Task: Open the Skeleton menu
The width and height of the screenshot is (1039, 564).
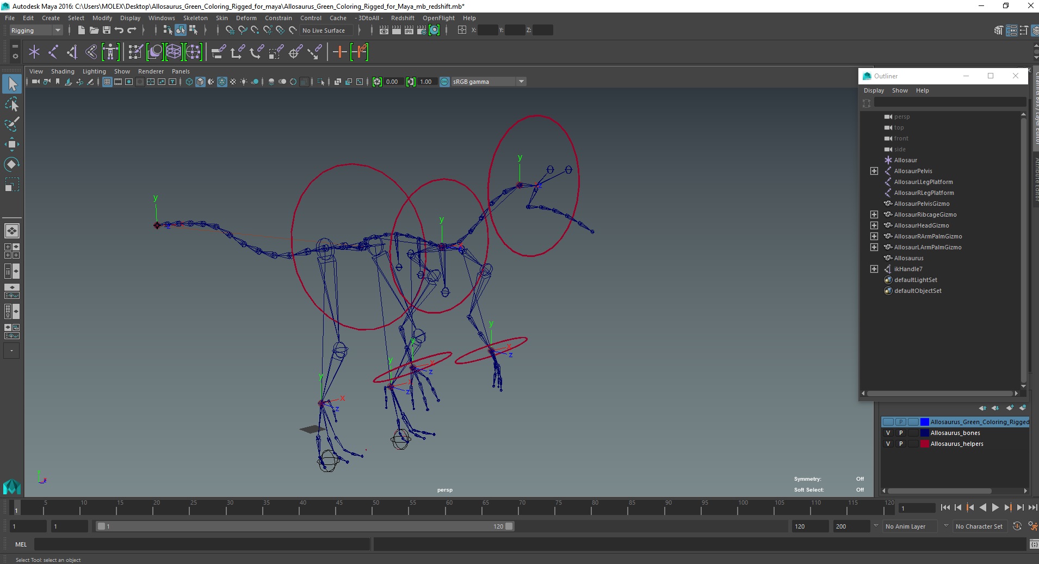Action: (x=195, y=18)
